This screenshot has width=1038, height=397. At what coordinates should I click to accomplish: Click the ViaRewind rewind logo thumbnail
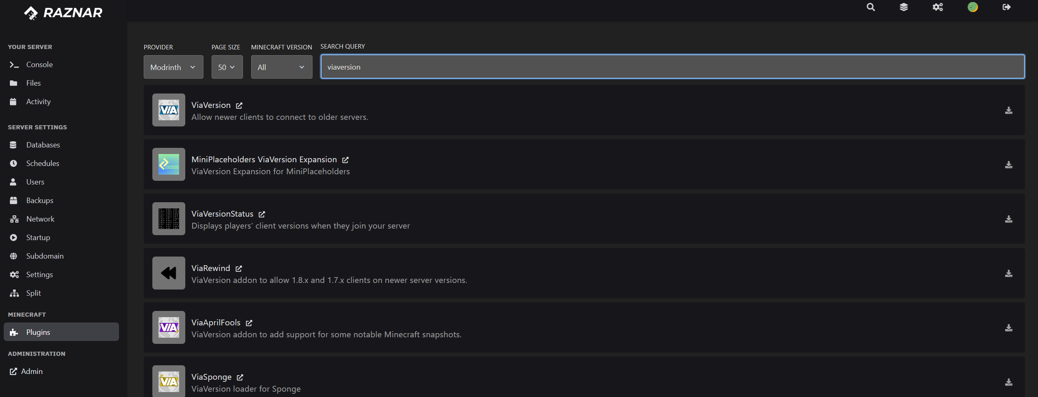click(x=169, y=273)
